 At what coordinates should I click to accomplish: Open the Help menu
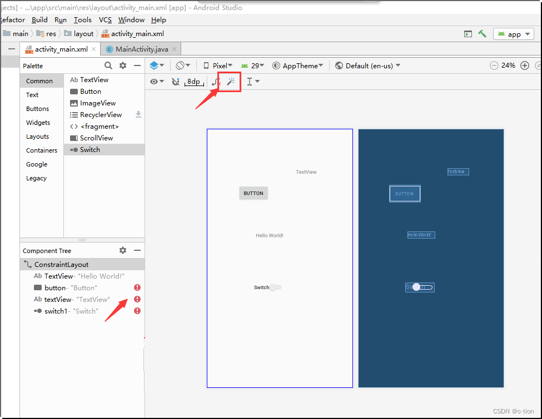tap(158, 19)
